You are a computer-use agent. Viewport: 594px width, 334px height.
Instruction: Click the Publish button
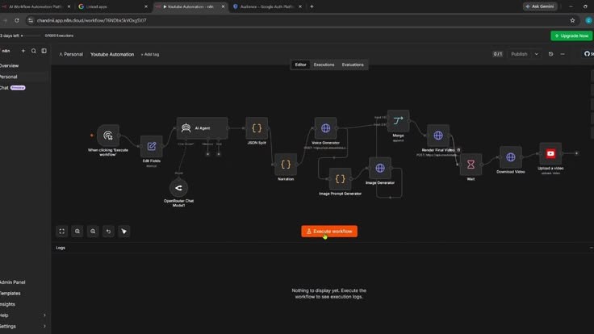coord(519,54)
